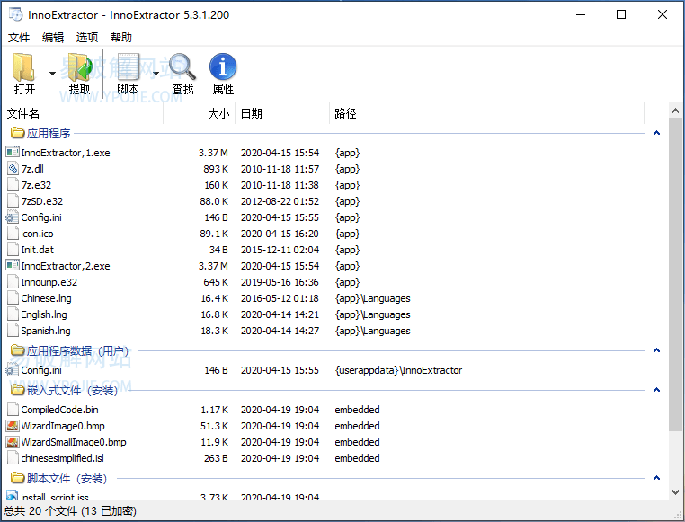Click the Innounp.e32 file icon

click(13, 282)
